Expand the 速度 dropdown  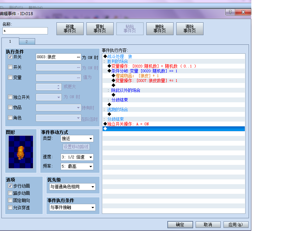77,157
